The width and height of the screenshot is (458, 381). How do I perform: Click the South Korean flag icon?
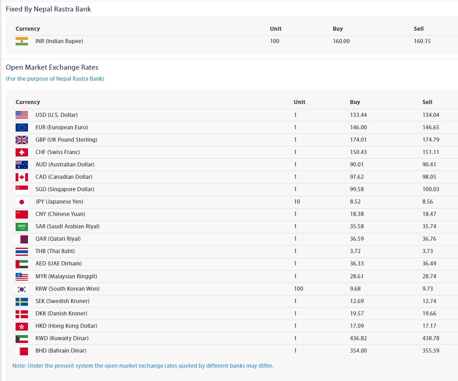tap(22, 289)
